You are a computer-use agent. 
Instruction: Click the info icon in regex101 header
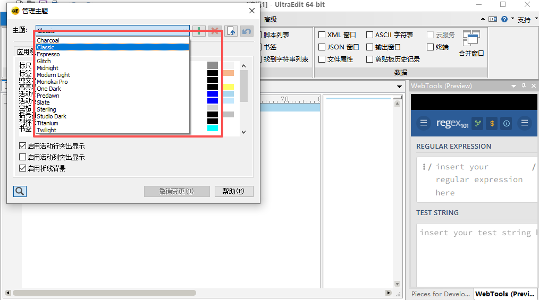pyautogui.click(x=507, y=123)
